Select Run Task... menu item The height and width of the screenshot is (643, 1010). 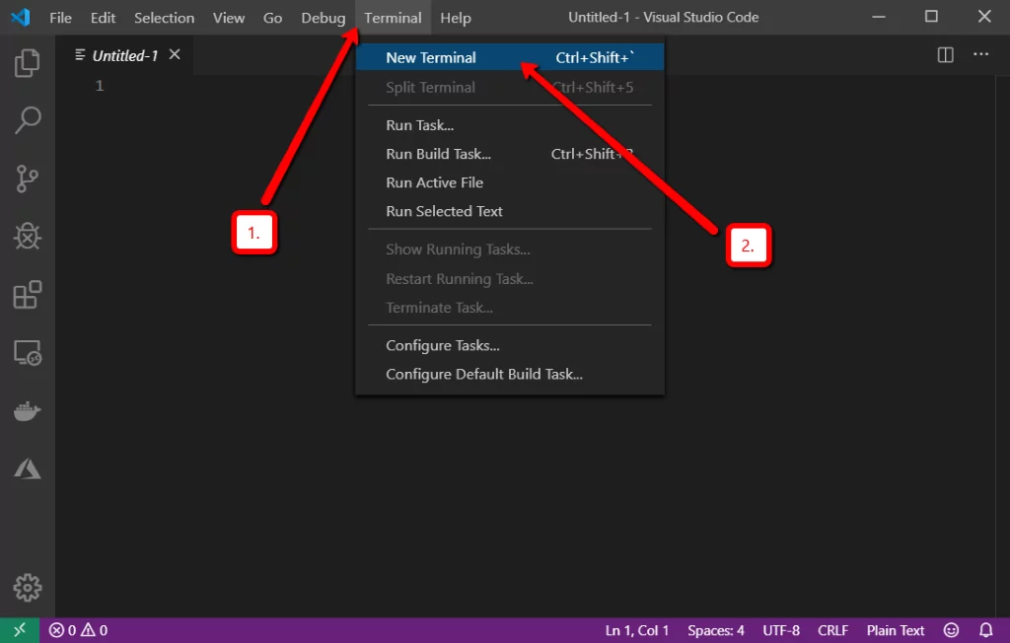pos(510,125)
